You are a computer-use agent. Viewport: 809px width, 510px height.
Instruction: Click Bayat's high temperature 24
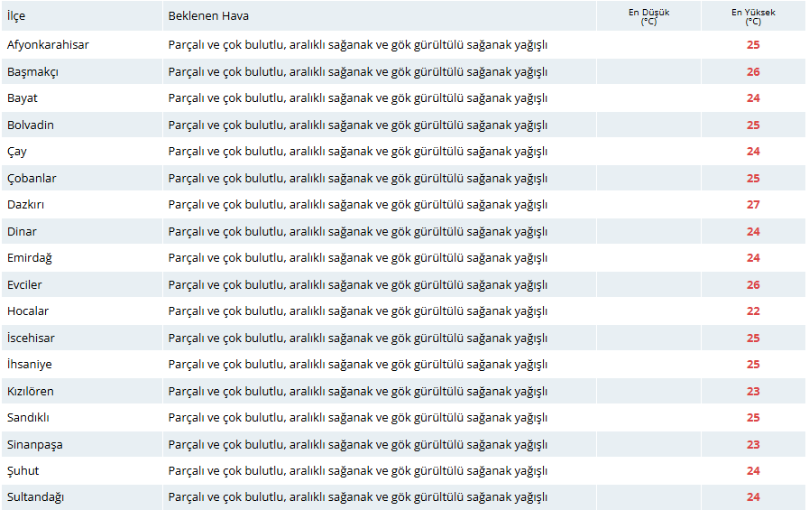(x=753, y=98)
